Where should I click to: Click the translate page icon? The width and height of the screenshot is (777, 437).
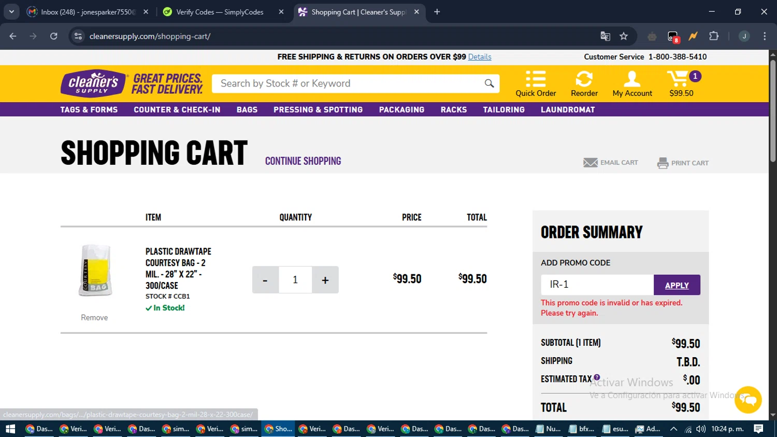(x=605, y=36)
